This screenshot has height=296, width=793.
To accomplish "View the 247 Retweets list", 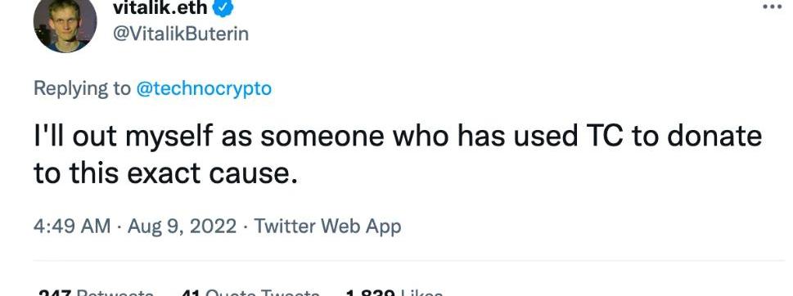I will (96, 292).
